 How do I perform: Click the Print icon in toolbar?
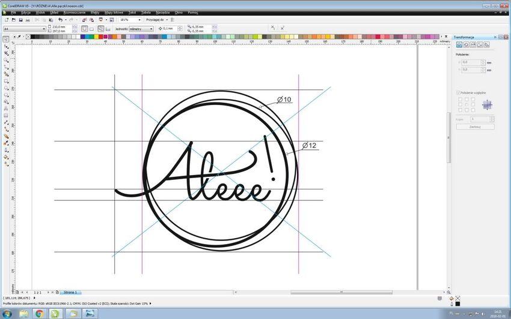tap(28, 20)
